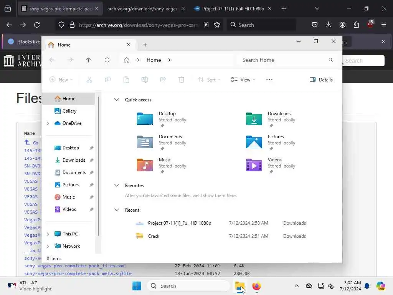Toggle the Details pane button
The width and height of the screenshot is (393, 295).
[321, 80]
